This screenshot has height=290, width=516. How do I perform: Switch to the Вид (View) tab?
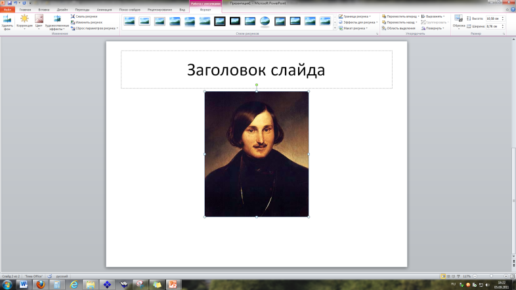(183, 10)
